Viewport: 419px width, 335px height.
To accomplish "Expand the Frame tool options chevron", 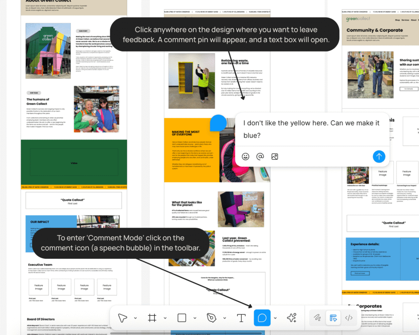I will click(x=165, y=318).
